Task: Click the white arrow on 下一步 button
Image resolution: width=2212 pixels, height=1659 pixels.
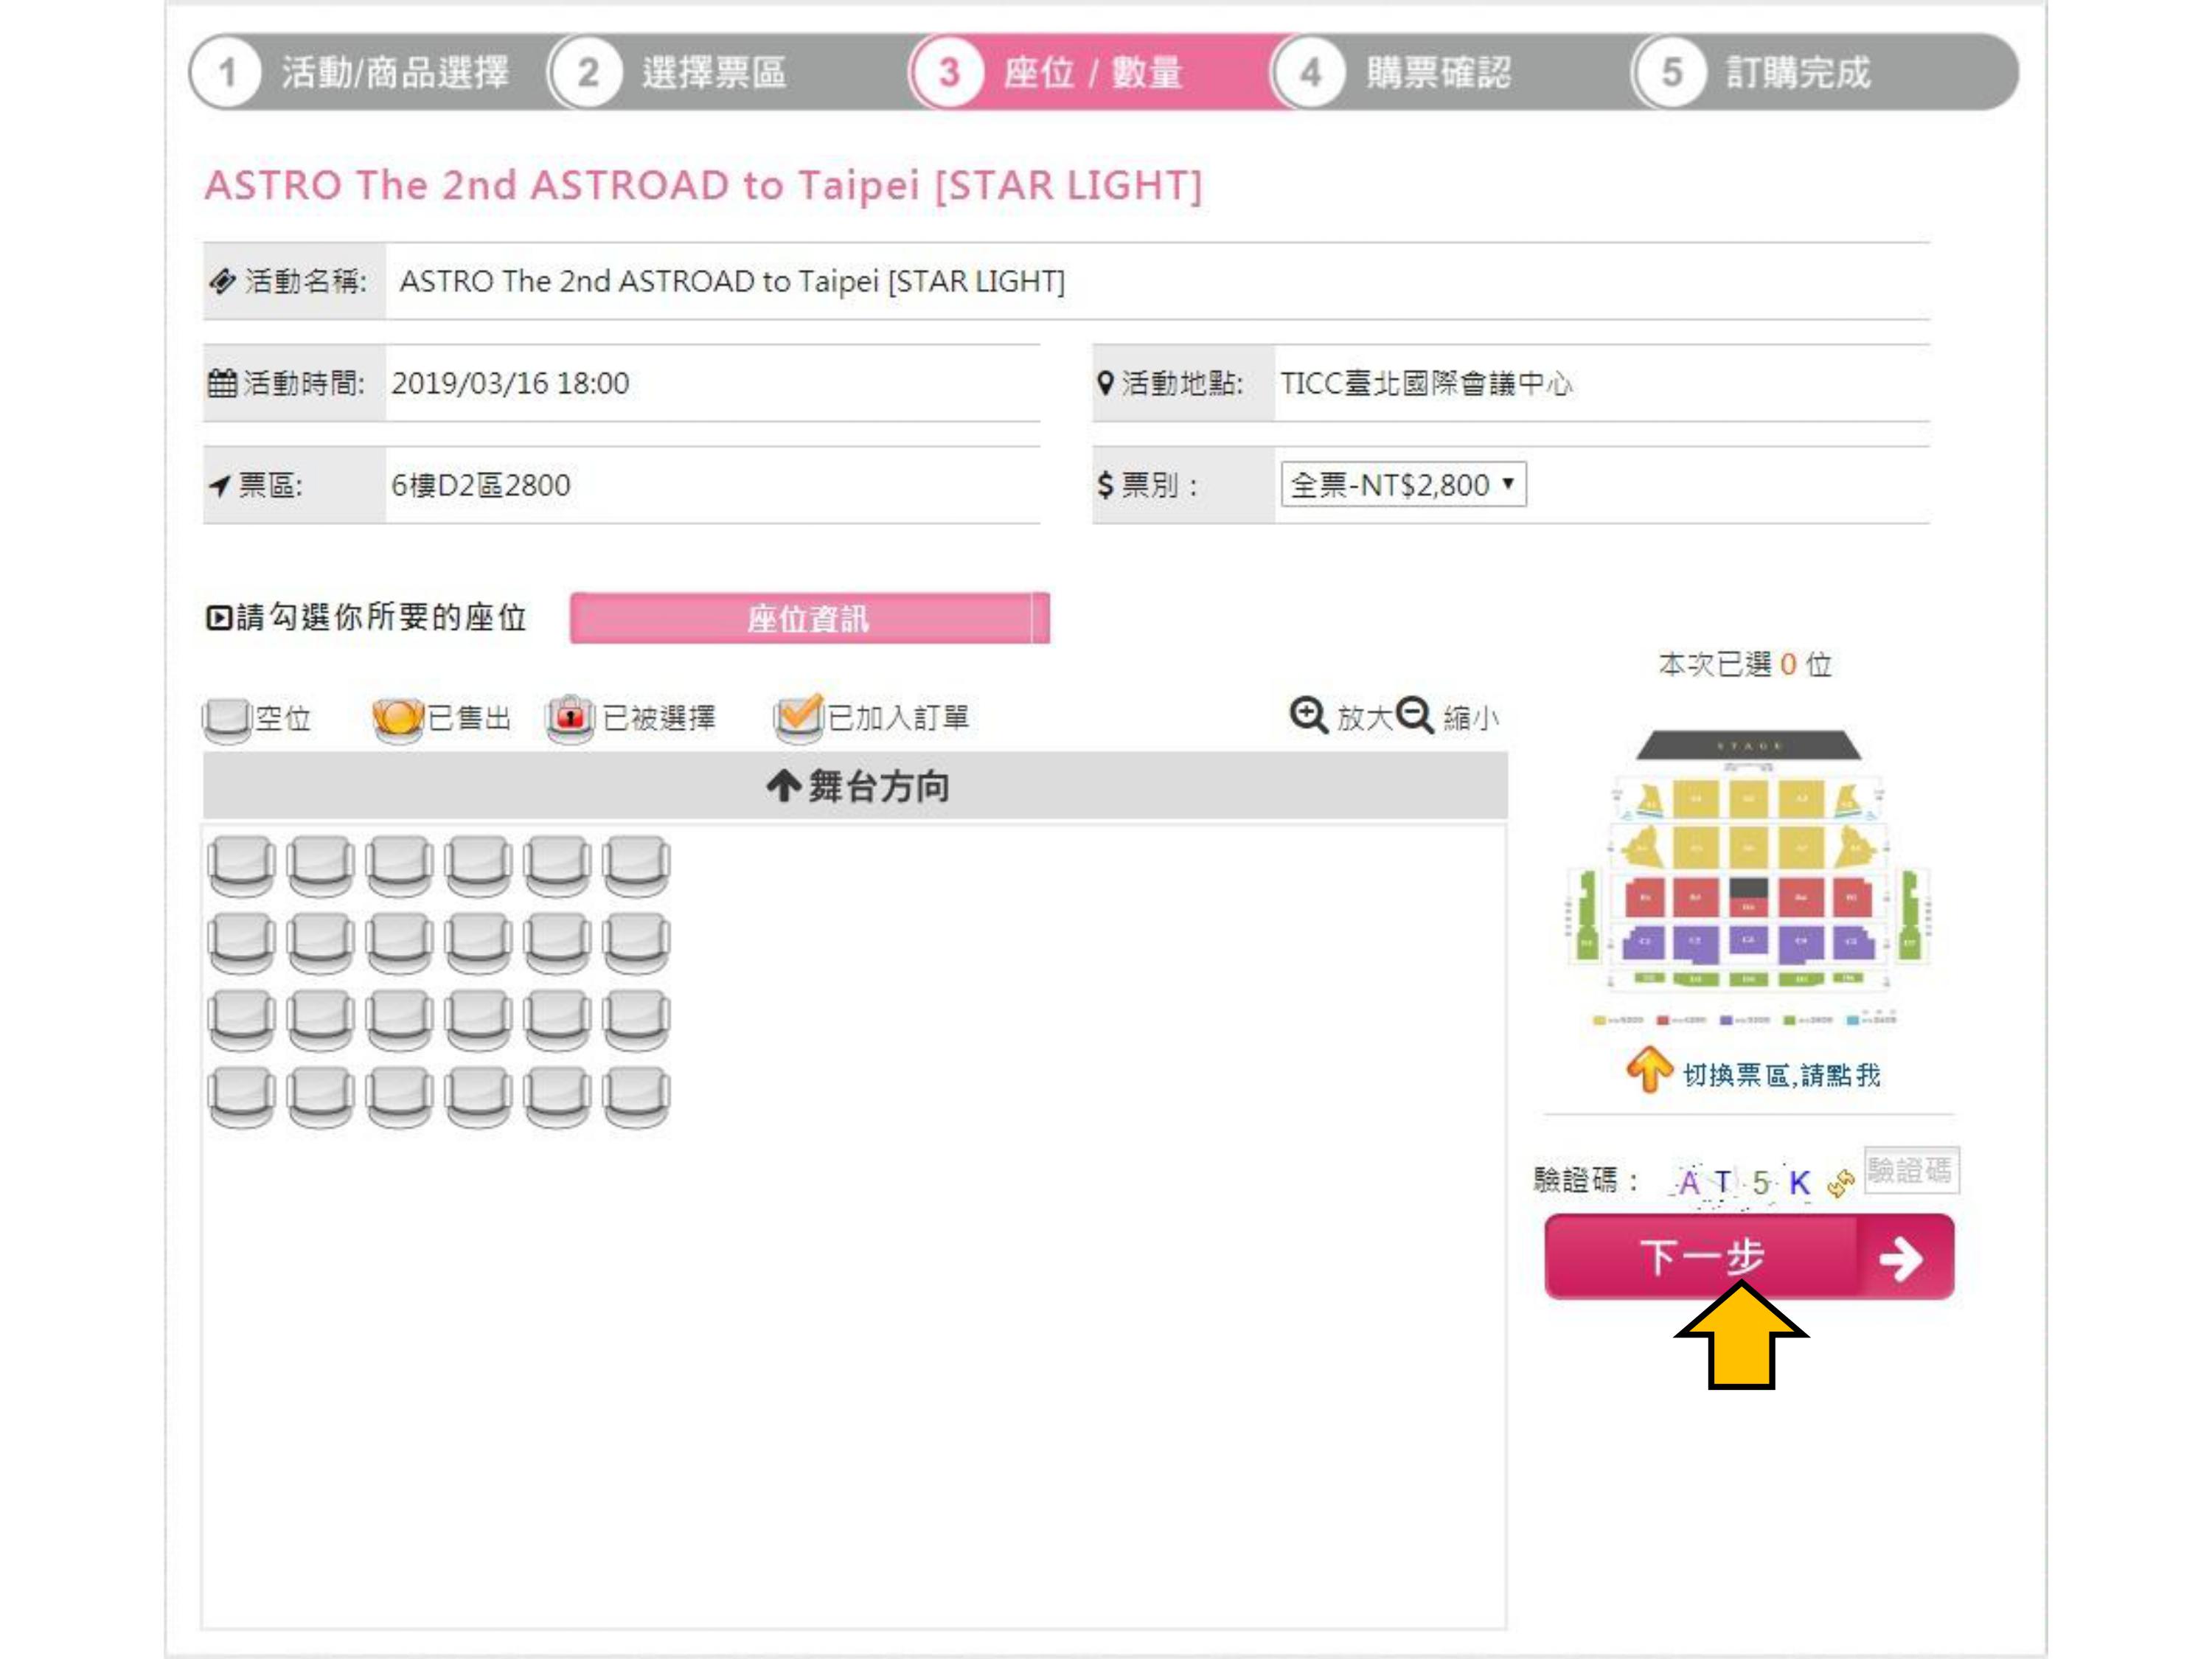Action: click(x=1900, y=1258)
